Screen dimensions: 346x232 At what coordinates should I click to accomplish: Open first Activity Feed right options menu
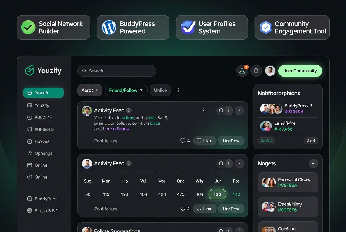tap(239, 110)
